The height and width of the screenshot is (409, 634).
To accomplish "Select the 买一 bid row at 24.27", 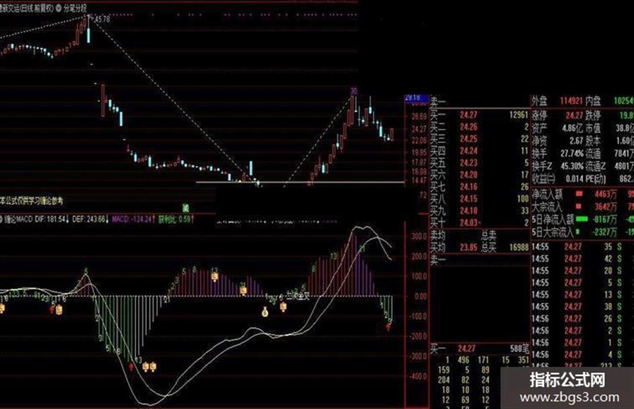I will coord(479,115).
